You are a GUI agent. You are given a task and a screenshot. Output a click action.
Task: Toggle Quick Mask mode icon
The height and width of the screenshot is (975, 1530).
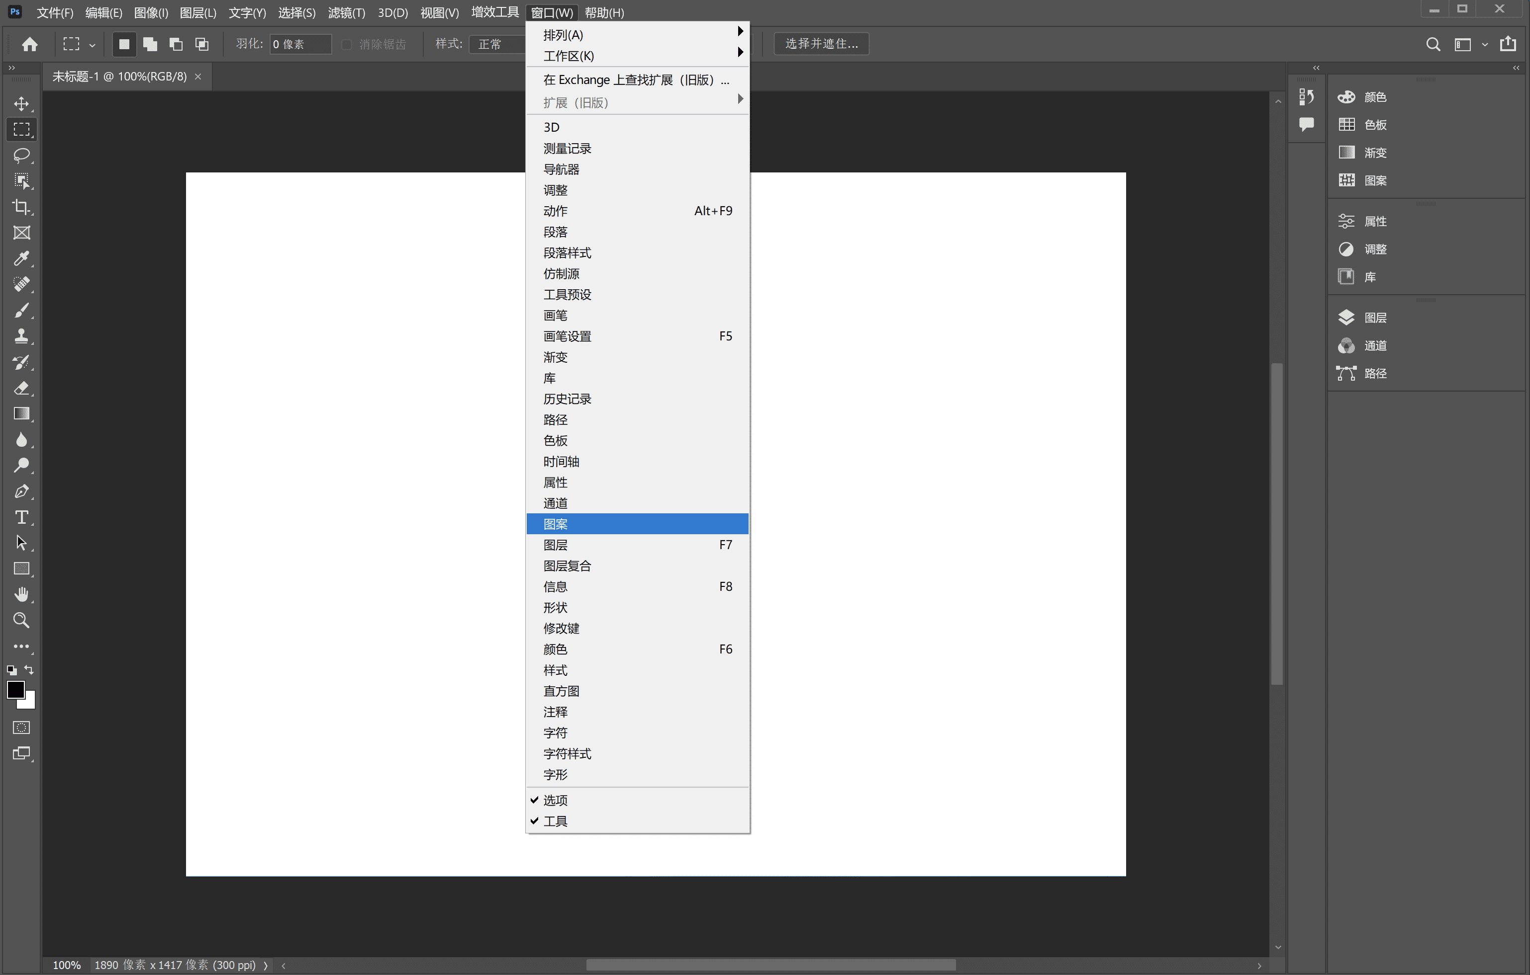point(21,728)
